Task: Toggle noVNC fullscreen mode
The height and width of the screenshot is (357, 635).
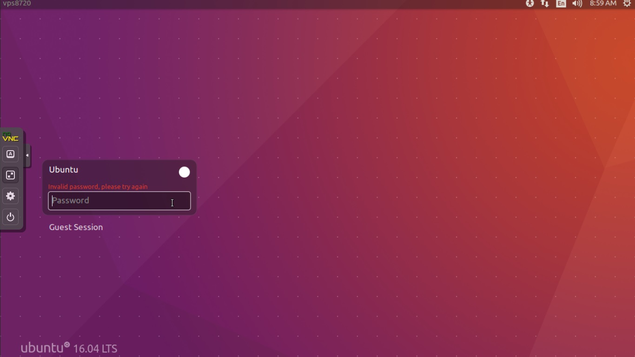Action: coord(10,175)
